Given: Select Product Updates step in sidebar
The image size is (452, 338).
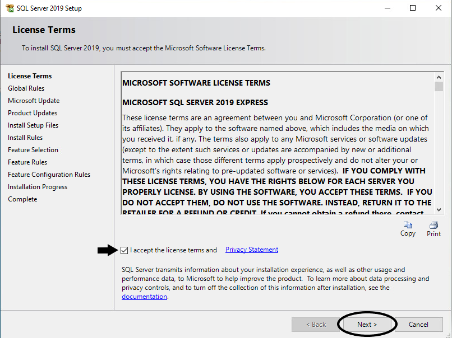Looking at the screenshot, I should pos(33,113).
